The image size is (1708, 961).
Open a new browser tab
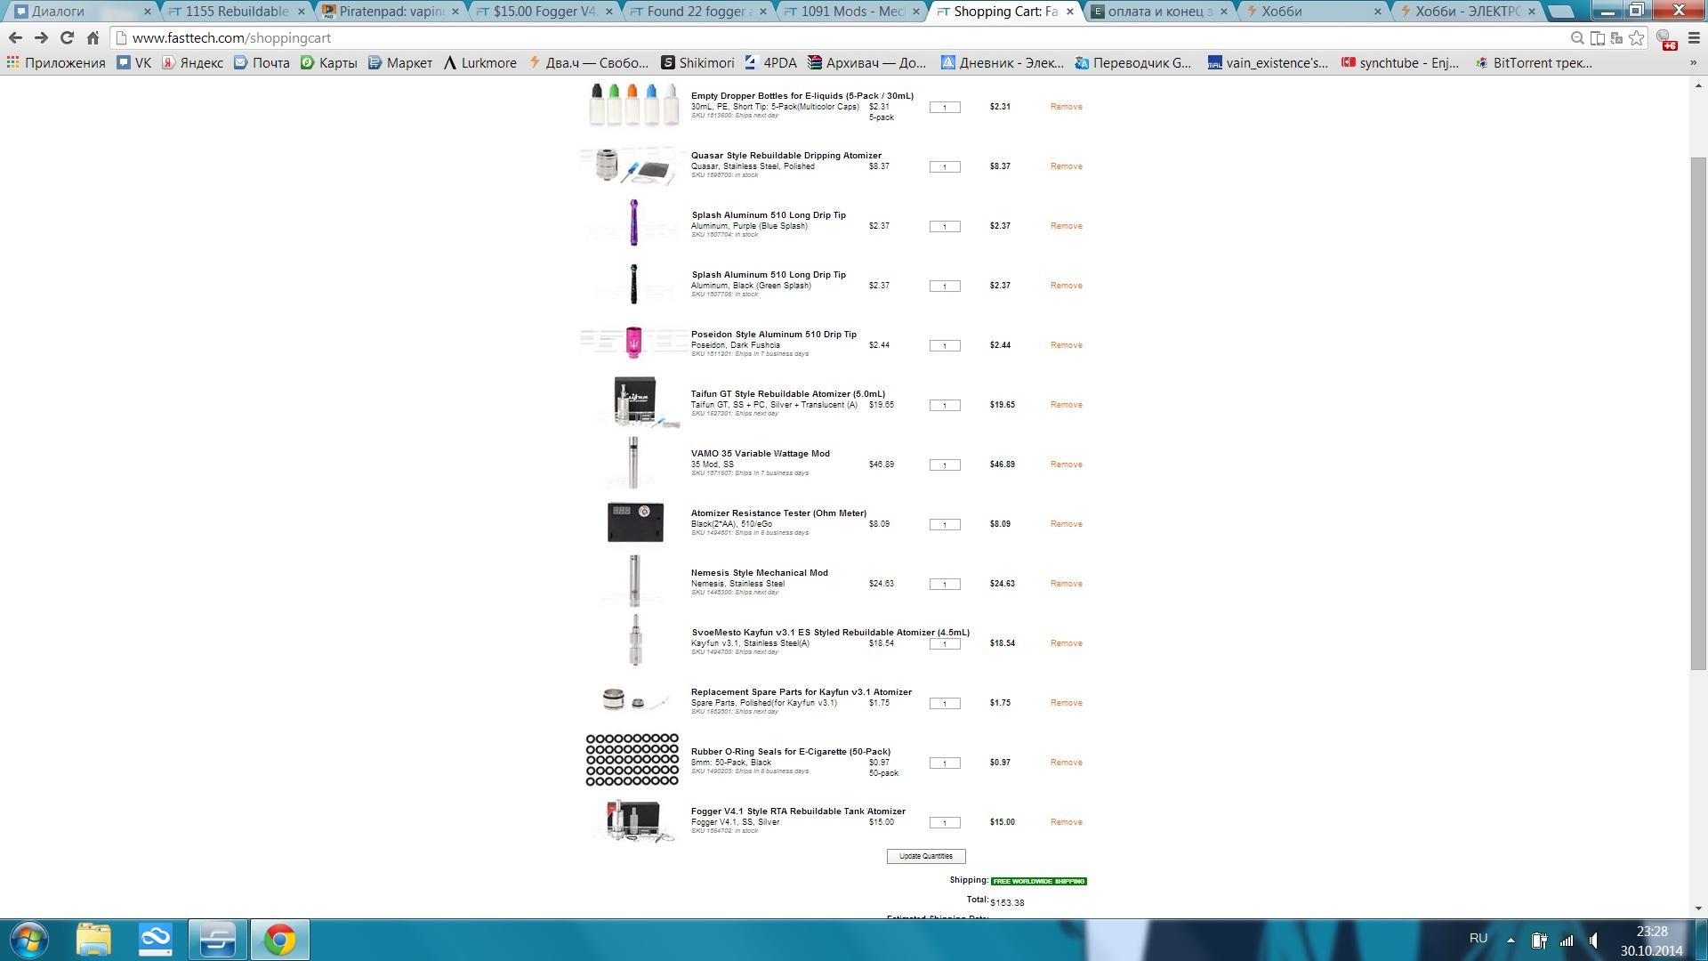pyautogui.click(x=1561, y=12)
